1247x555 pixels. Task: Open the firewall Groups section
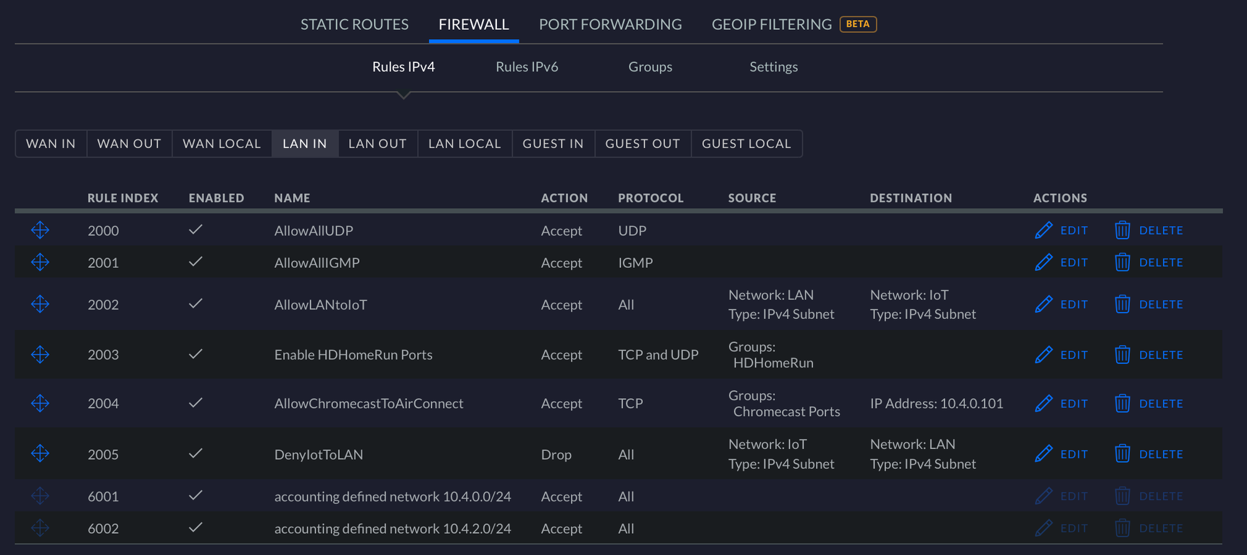pos(650,67)
